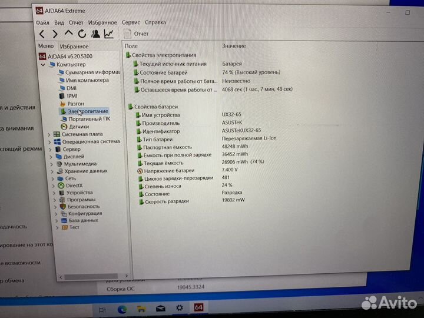Image resolution: width=424 pixels, height=318 pixels.
Task: Click the Back navigation arrow
Action: [42, 34]
